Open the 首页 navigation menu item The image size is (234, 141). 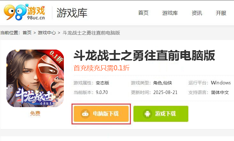point(143,13)
